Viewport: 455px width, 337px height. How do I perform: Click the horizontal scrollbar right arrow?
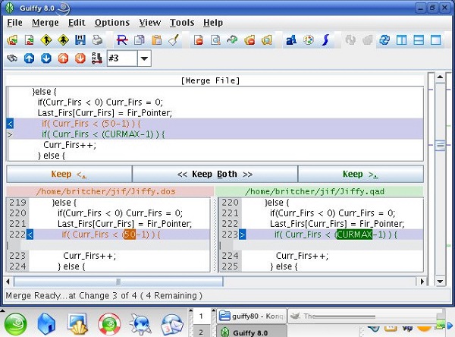coord(422,282)
